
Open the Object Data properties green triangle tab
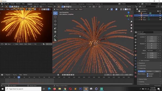coord(136,70)
